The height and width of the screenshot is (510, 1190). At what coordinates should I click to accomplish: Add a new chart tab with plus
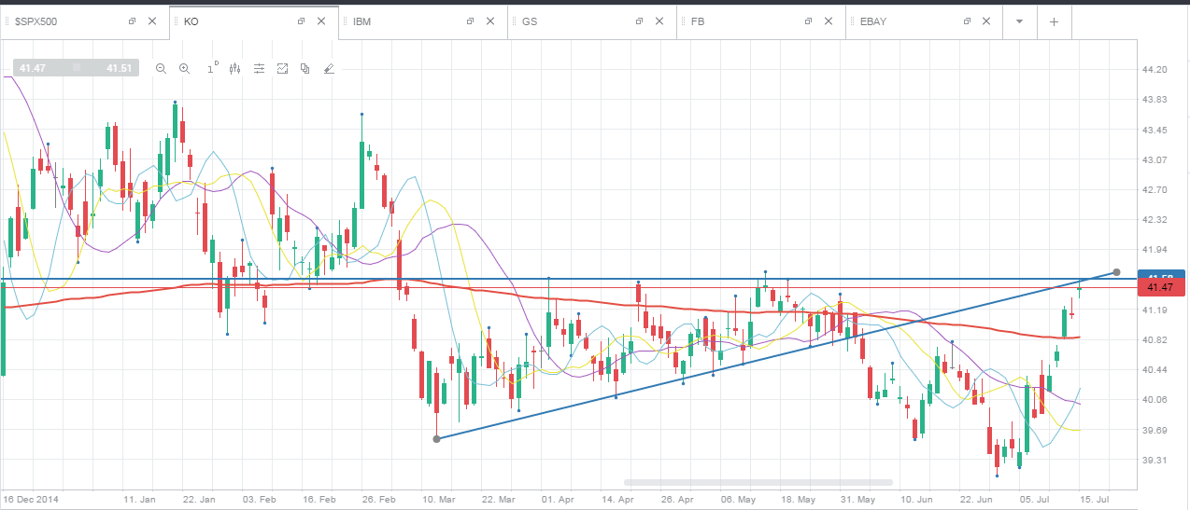coord(1054,21)
